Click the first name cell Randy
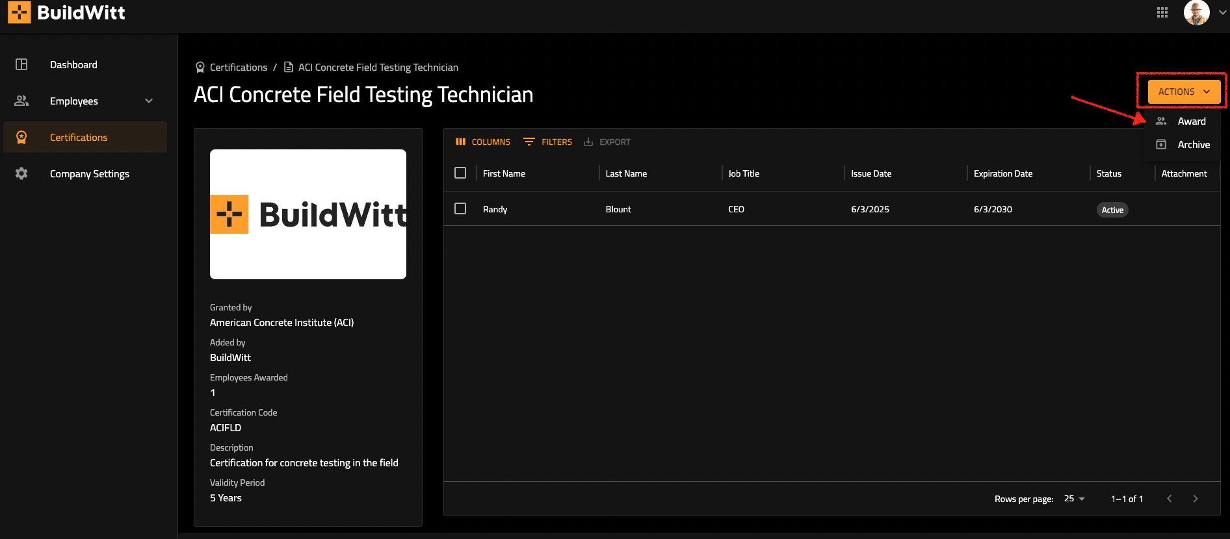 pyautogui.click(x=495, y=209)
